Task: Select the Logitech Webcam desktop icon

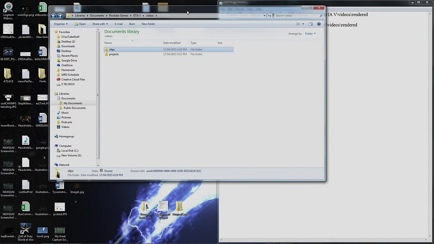Action: pyautogui.click(x=8, y=12)
